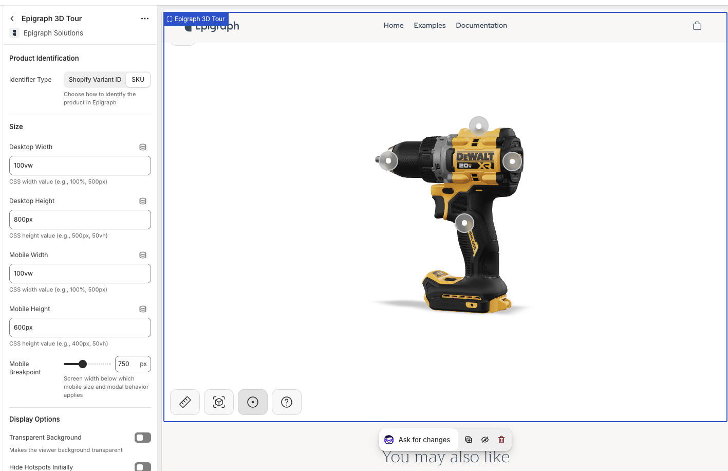Open the three-dot options menu beside Epigraph 3D Tour
This screenshot has width=728, height=471.
coord(144,18)
